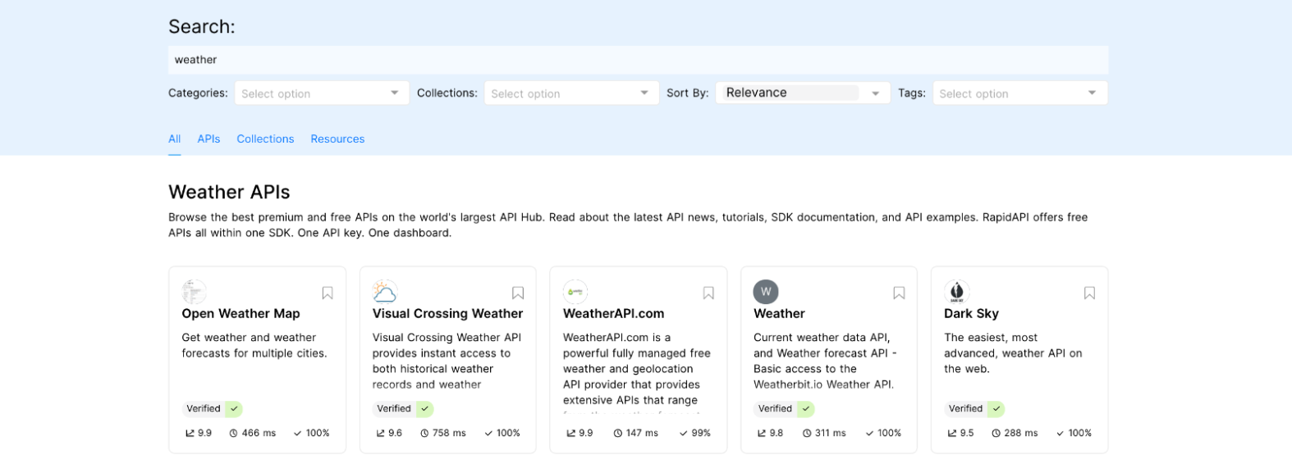The height and width of the screenshot is (464, 1292).
Task: Click the gray W avatar icon
Action: (766, 292)
